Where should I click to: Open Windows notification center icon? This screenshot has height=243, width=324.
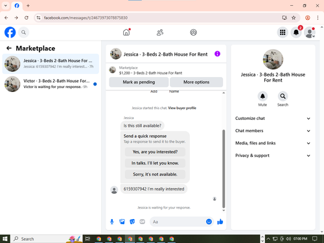point(315,238)
